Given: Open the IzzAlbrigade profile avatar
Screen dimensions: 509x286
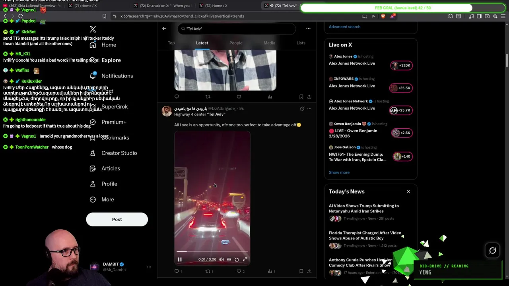Looking at the screenshot, I should 167,111.
